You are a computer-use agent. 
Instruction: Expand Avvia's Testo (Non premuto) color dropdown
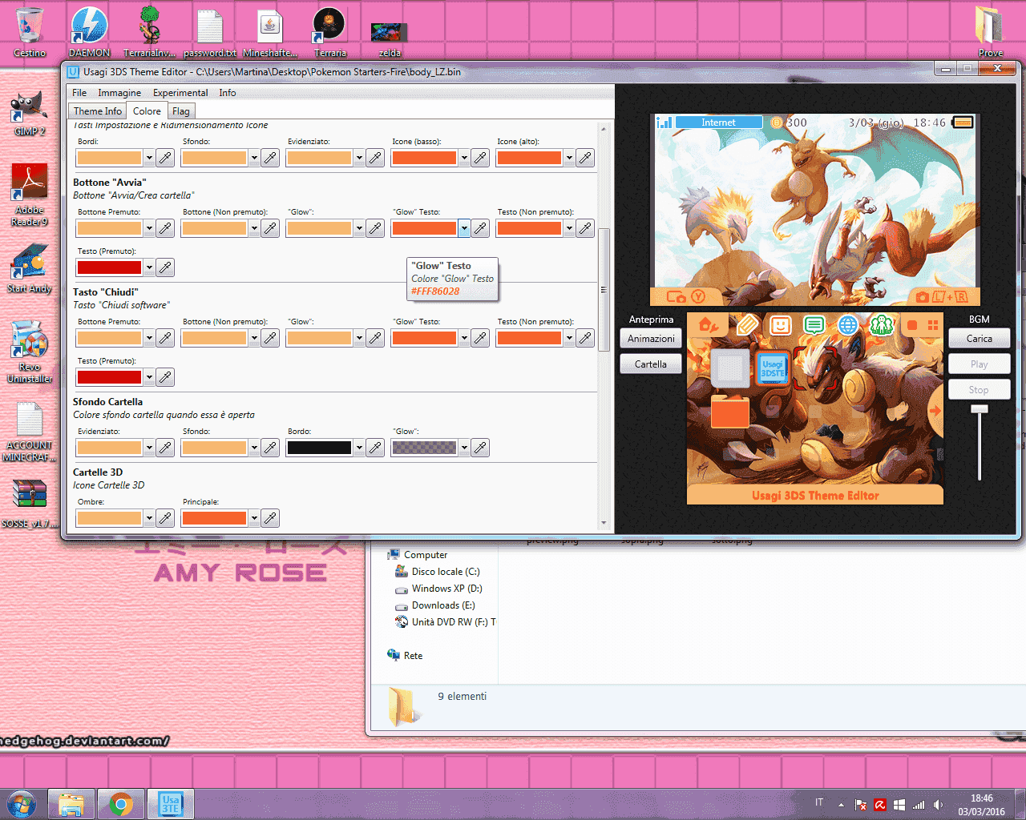pos(569,228)
